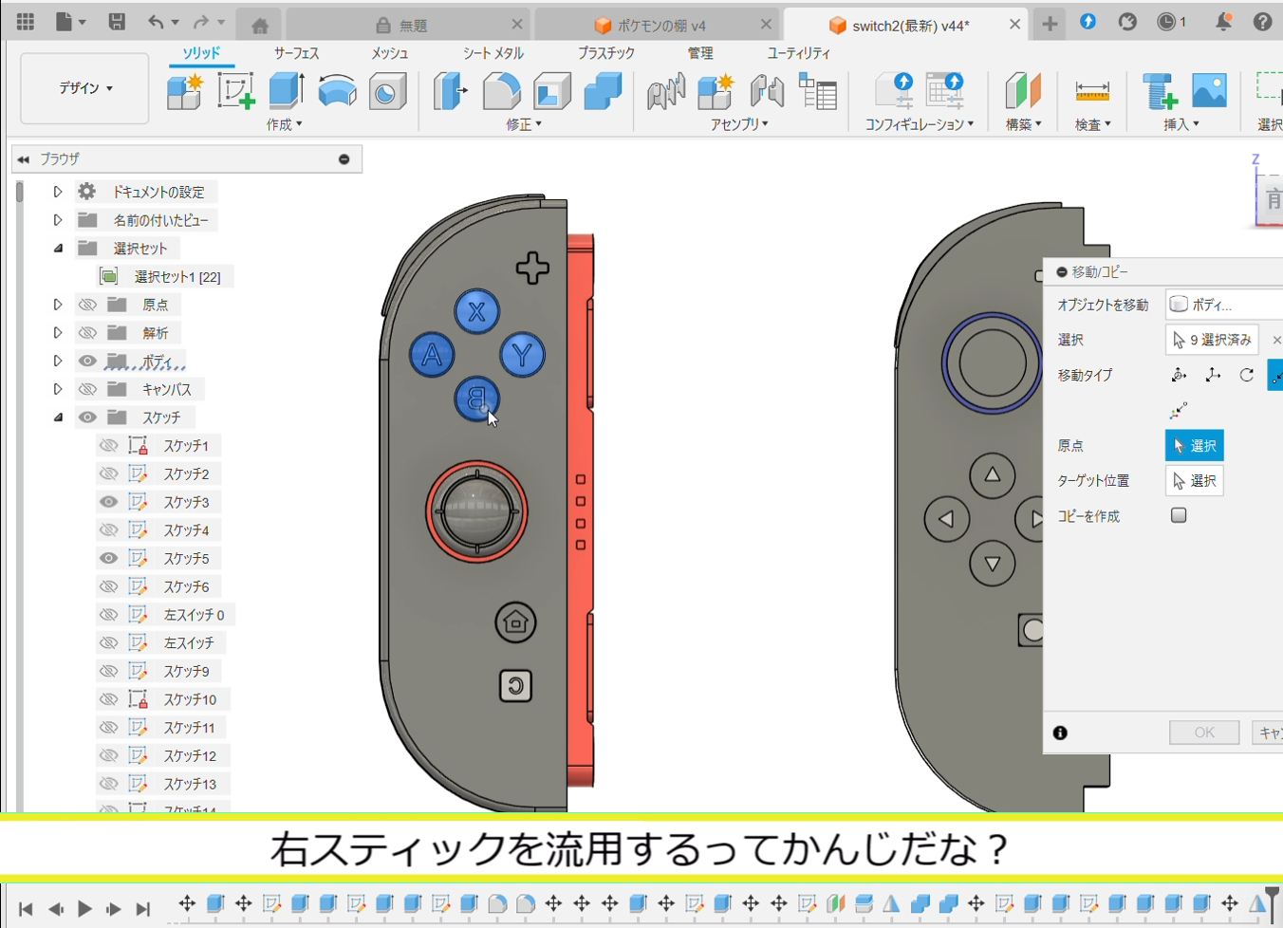
Task: Open the Joint tool icon
Action: click(x=767, y=91)
